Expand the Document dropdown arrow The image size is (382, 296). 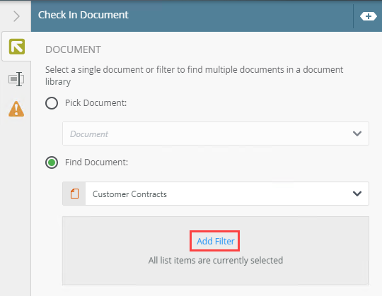tap(357, 134)
